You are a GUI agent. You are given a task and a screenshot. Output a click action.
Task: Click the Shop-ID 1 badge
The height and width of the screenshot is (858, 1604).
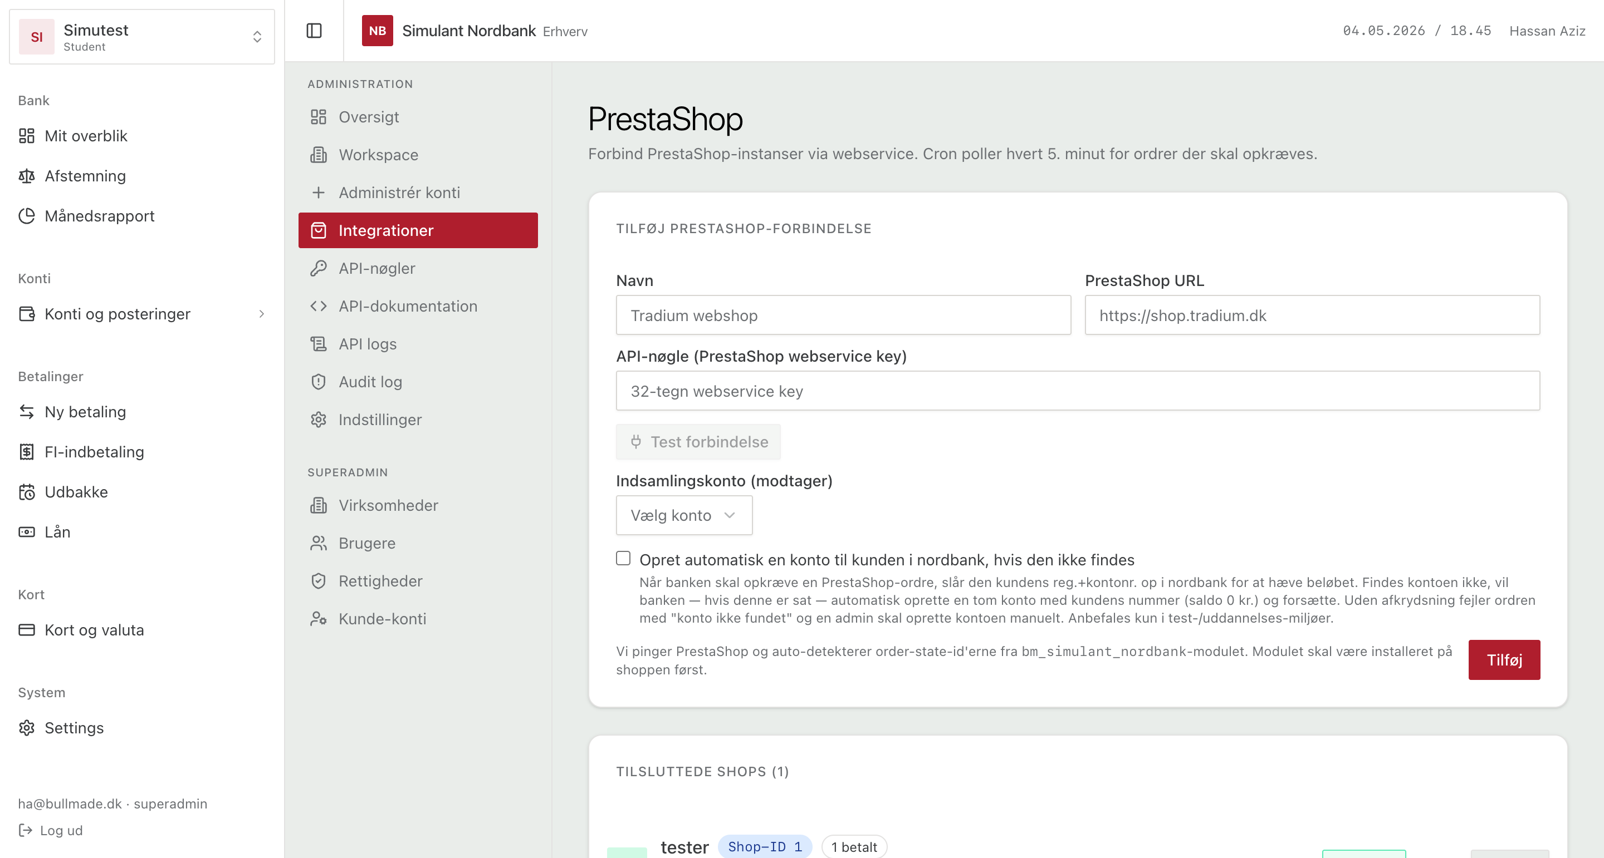coord(765,846)
